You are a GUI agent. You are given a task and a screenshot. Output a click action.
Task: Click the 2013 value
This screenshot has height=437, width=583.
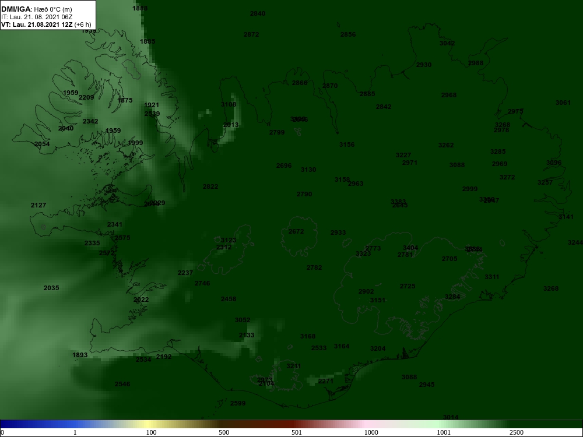231,125
